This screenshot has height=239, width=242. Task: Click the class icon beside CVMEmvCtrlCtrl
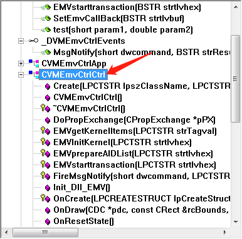(x=34, y=74)
